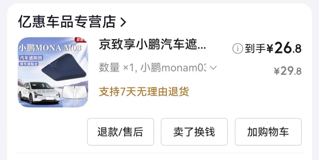
Task: Tap the 加购物车 button
Action: tap(268, 132)
